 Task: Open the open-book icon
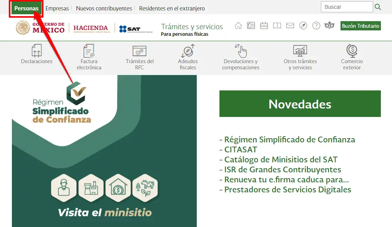(x=277, y=25)
